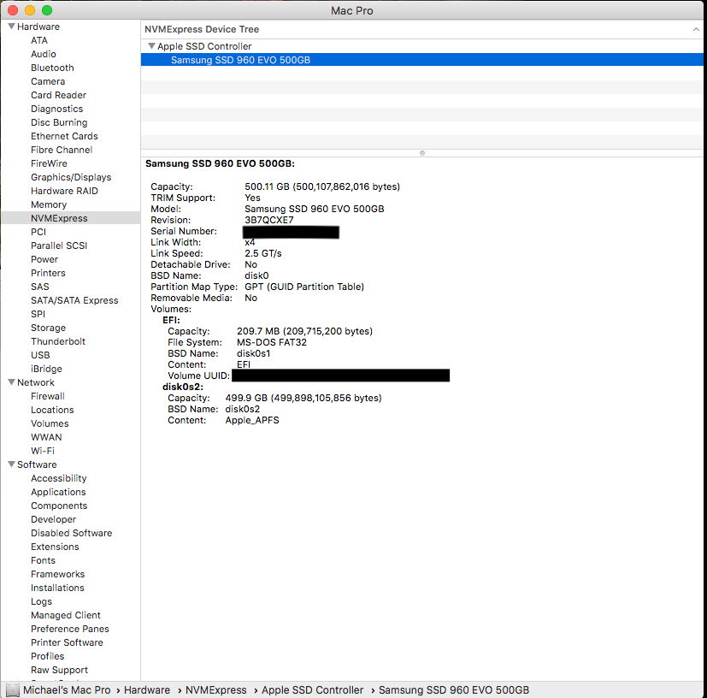Open the WWAN section
707x698 pixels.
coord(46,437)
